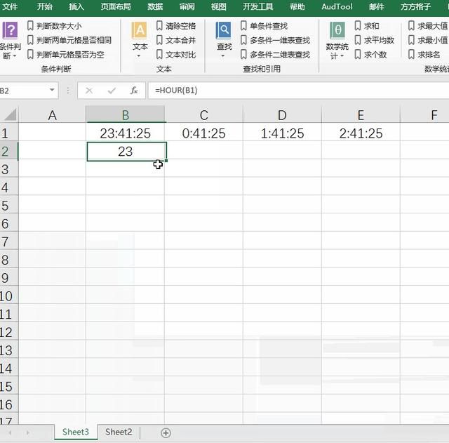Run the 清除空格 command
The height and width of the screenshot is (443, 449).
(176, 26)
